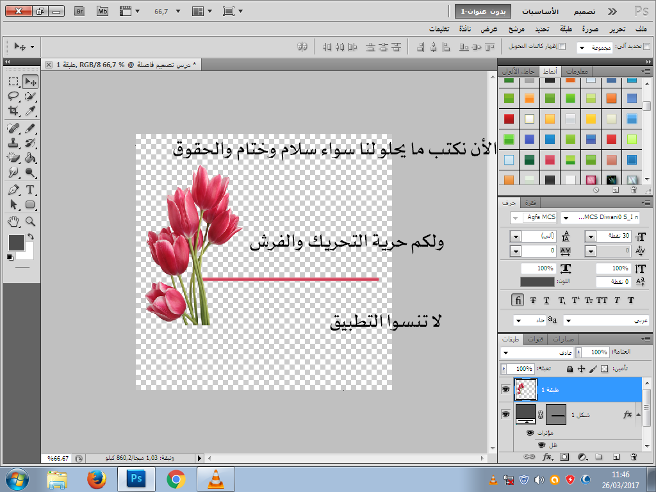Screen dimensions: 656x492
Task: Collapse the شكل 1 layer effects list
Action: (x=639, y=415)
